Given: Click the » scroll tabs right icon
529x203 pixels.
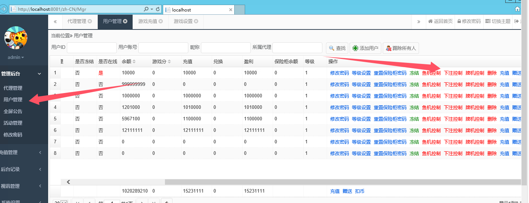Looking at the screenshot, I should 419,22.
